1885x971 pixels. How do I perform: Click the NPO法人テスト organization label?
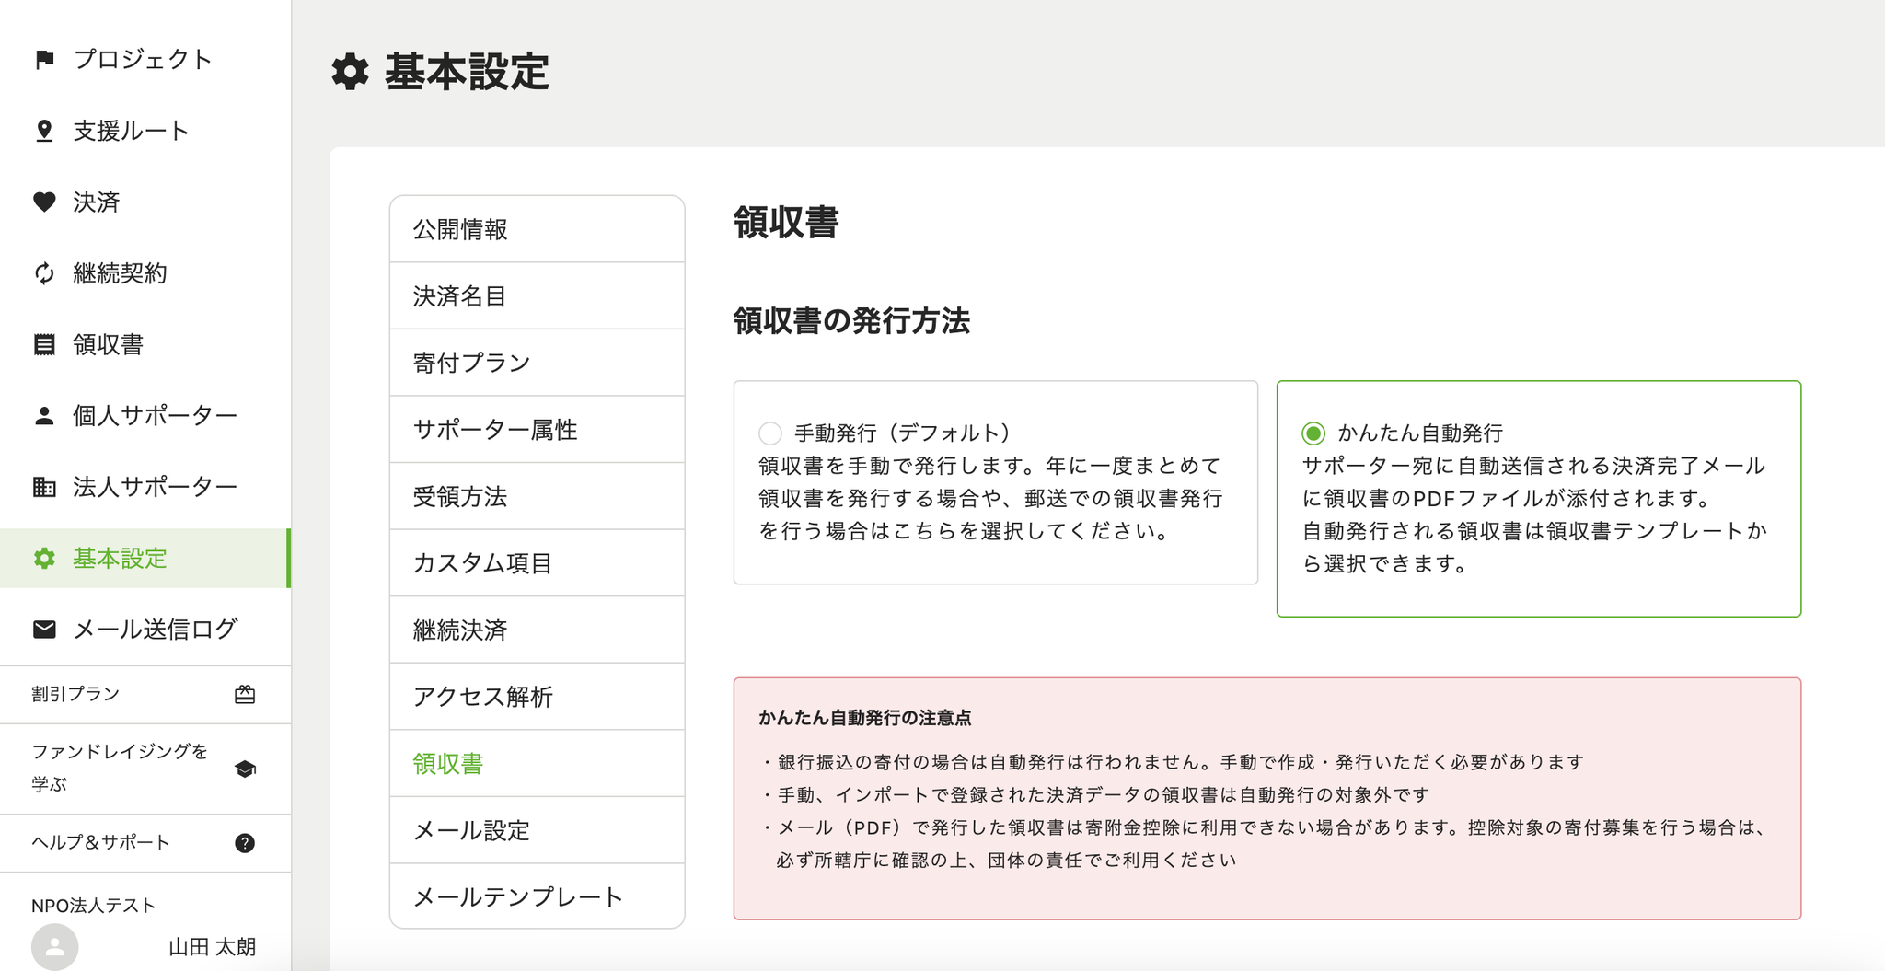pos(93,906)
